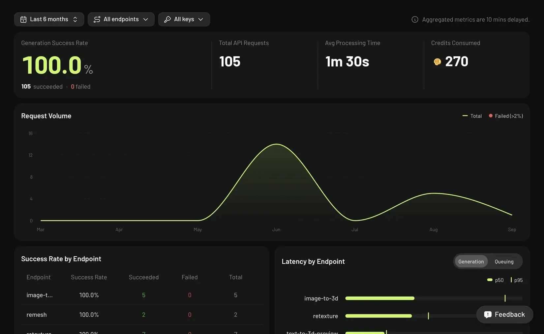Screen dimensions: 544x334
Task: Toggle the Total series legend
Action: pyautogui.click(x=472, y=116)
